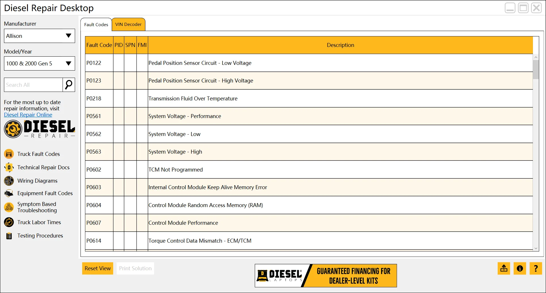Image resolution: width=546 pixels, height=293 pixels.
Task: Switch to the Fault Codes tab
Action: pyautogui.click(x=96, y=24)
